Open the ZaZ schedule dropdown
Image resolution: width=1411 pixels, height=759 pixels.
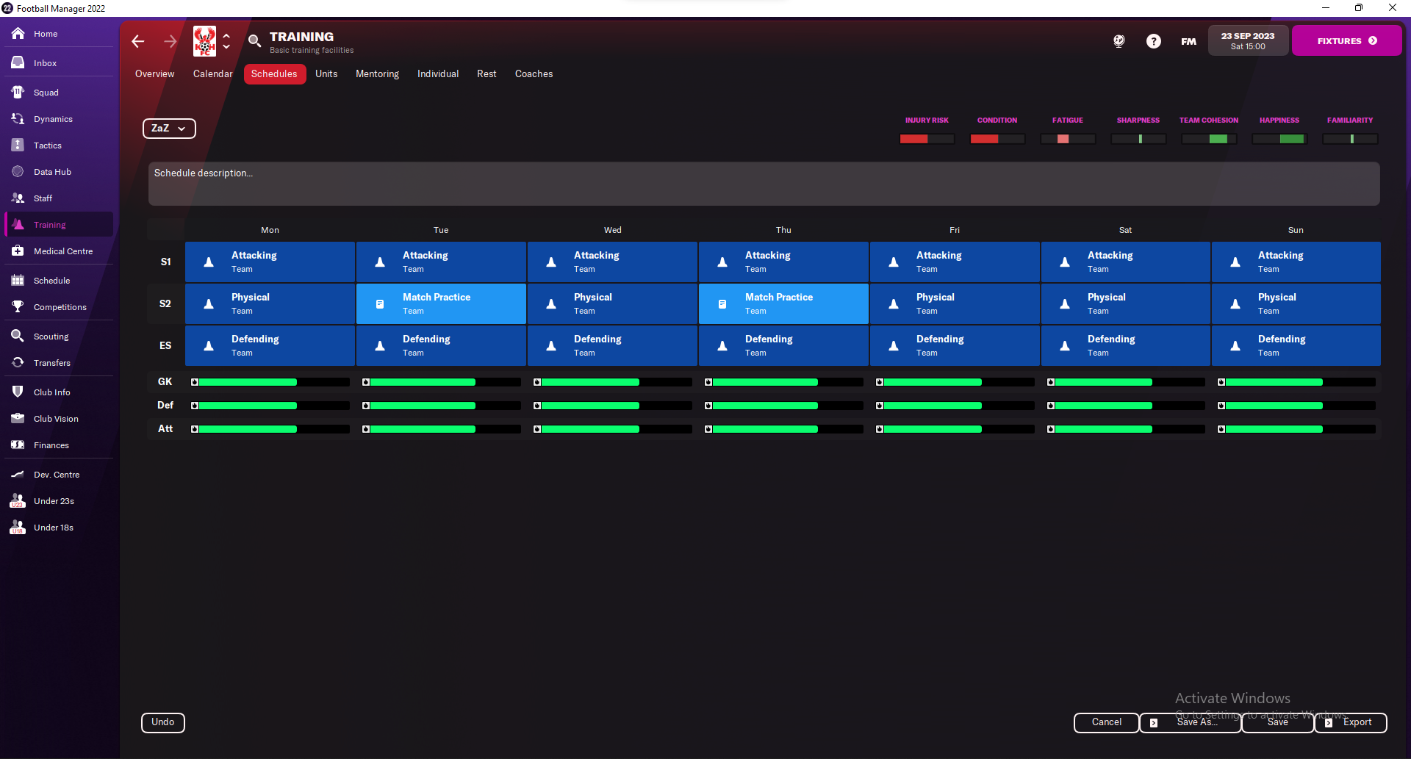click(169, 129)
